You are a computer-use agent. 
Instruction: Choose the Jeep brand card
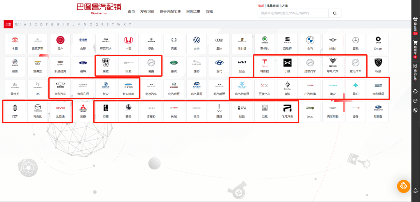coord(310,112)
